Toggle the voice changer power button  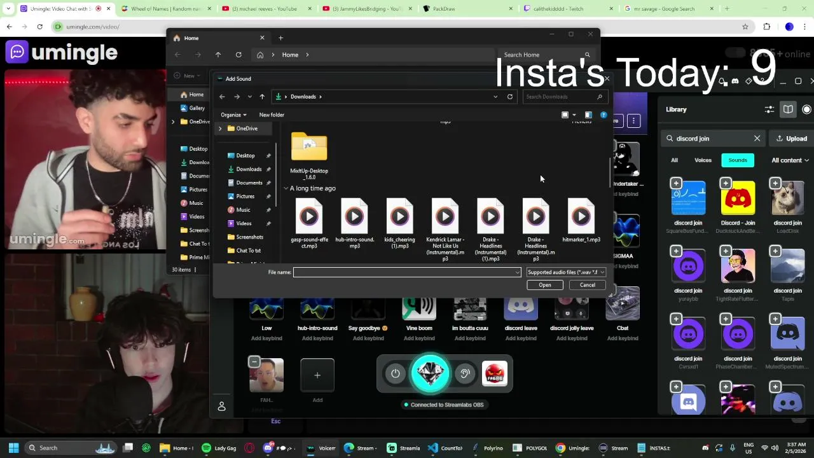pos(396,374)
